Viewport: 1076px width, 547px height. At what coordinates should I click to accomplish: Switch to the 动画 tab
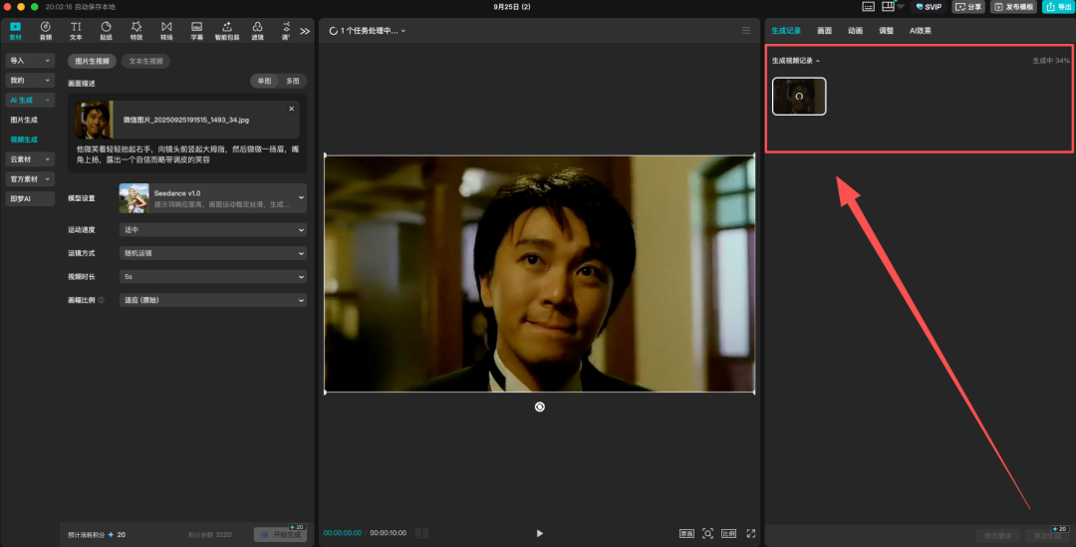855,31
